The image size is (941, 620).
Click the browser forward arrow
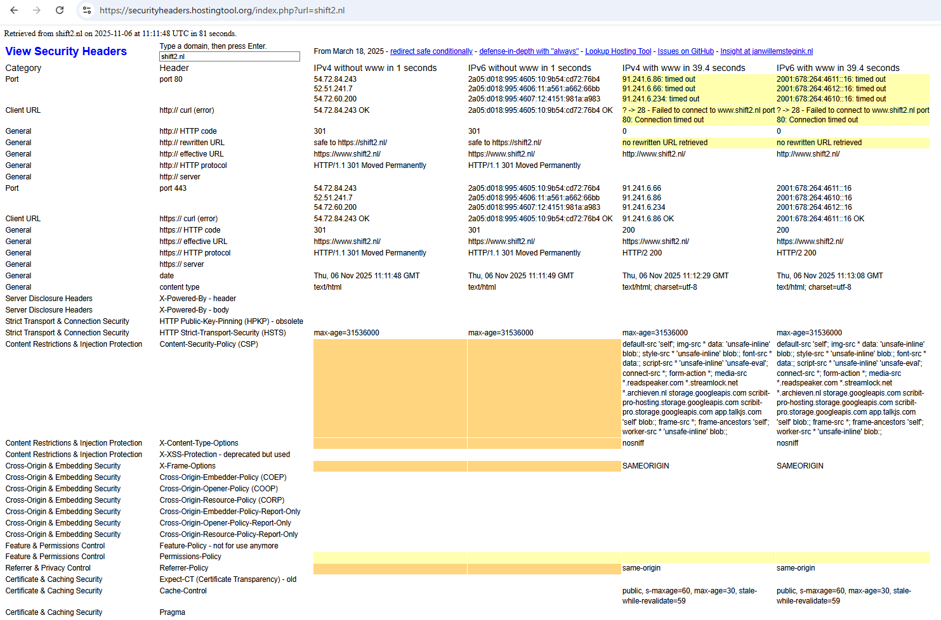point(37,10)
